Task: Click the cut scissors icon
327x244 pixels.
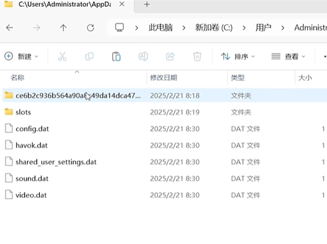Action: [62, 56]
